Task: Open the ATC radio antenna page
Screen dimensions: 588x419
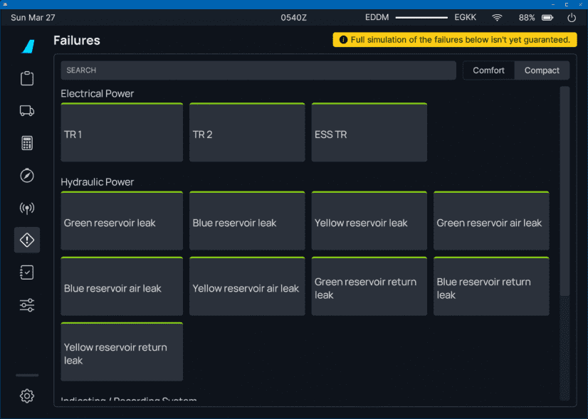Action: click(x=27, y=208)
